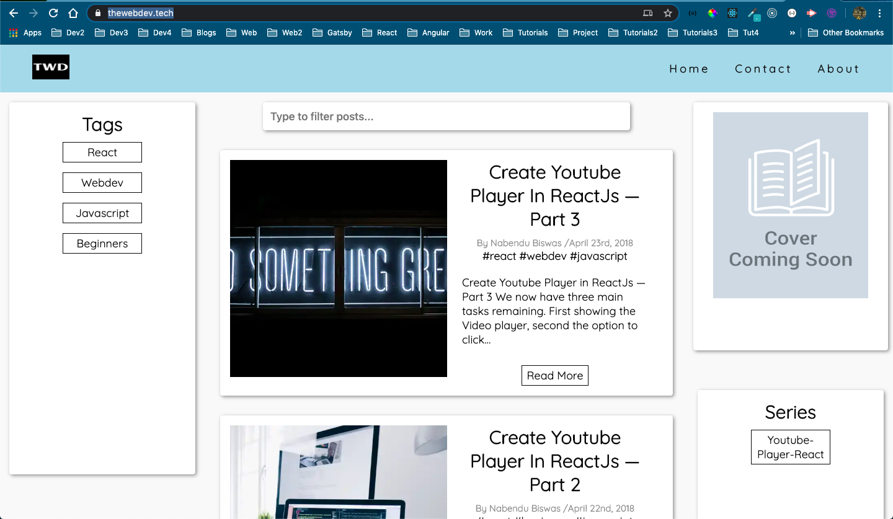Open the Tutorials bookmarks folder

click(526, 33)
